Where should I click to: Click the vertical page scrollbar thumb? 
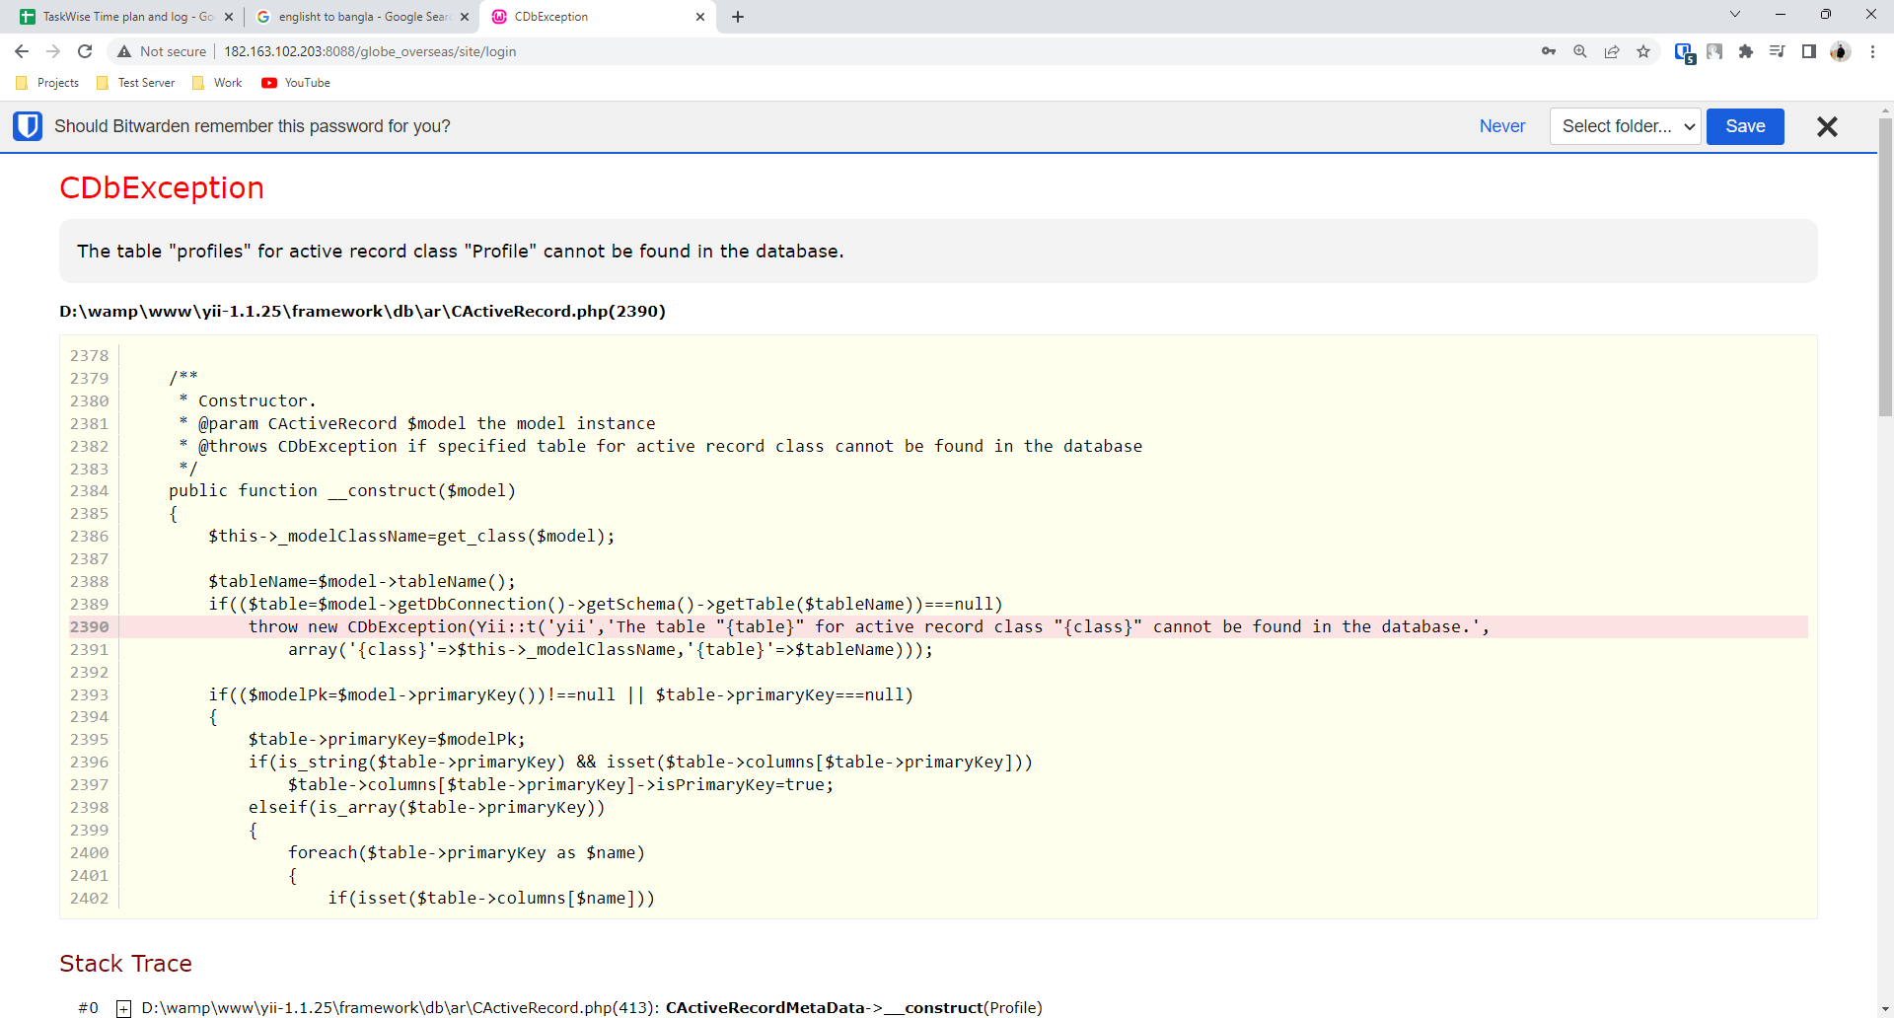1885,266
